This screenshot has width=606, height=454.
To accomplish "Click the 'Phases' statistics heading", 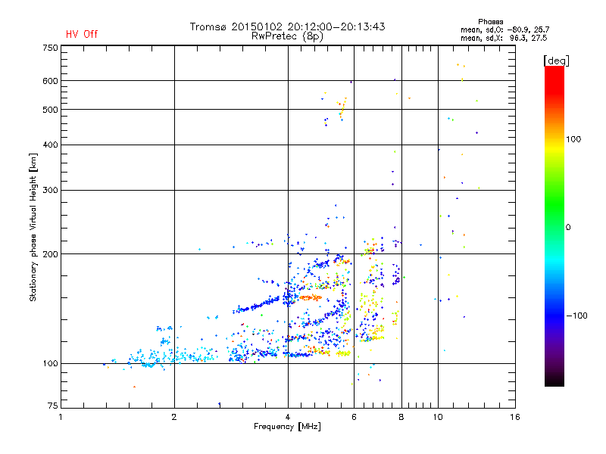I will coord(490,22).
